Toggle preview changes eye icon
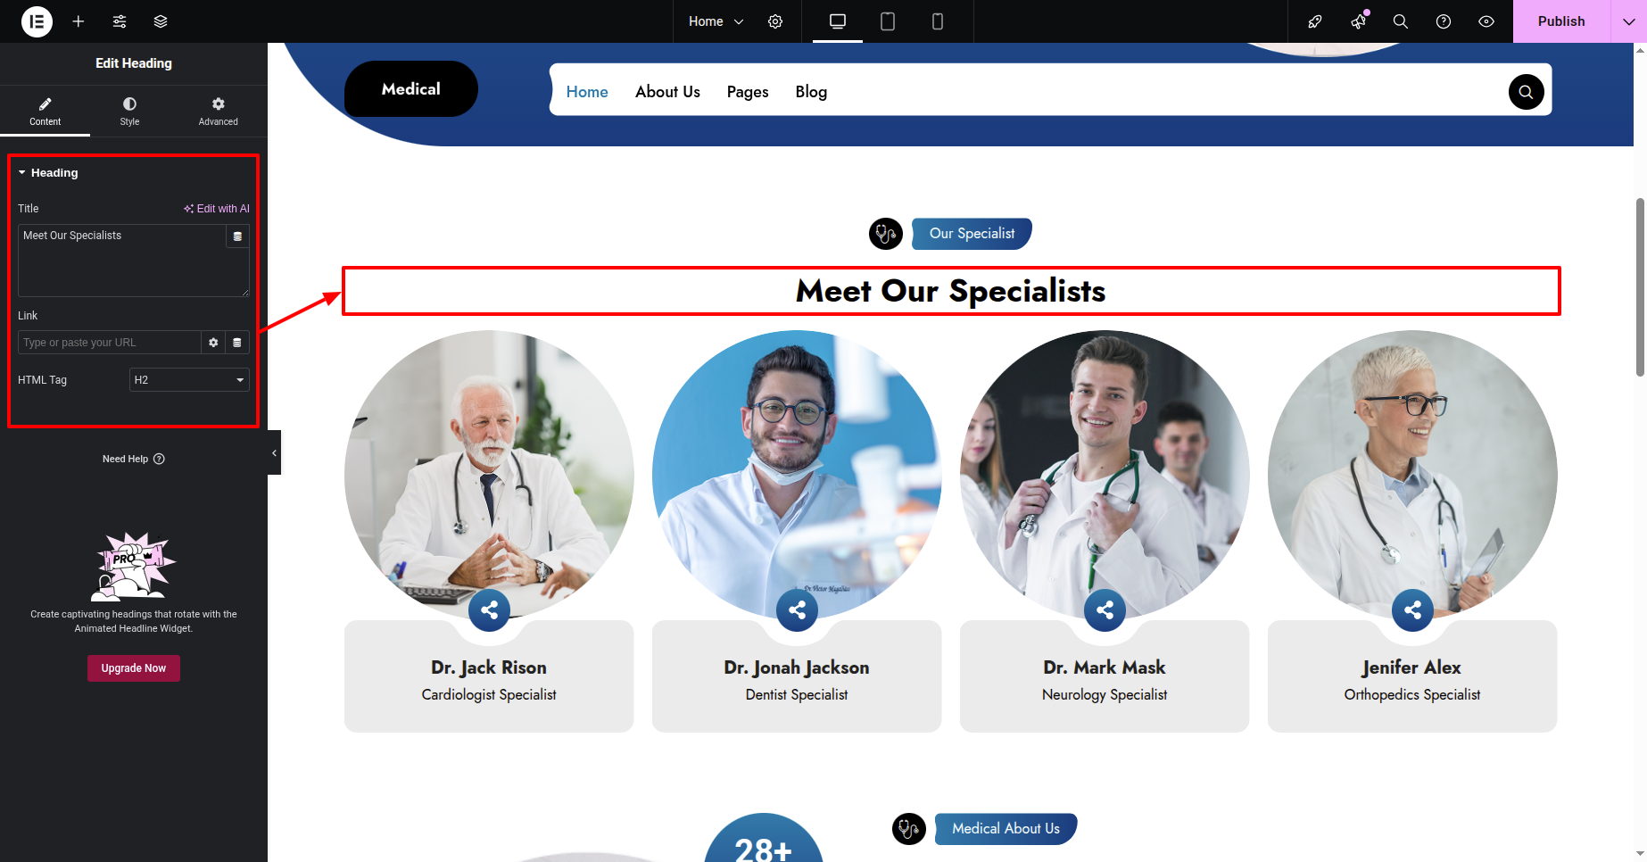 pyautogui.click(x=1486, y=21)
